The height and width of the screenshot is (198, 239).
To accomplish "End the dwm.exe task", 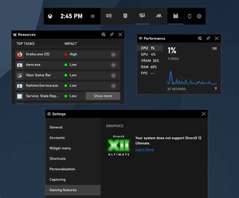I will click(113, 65).
